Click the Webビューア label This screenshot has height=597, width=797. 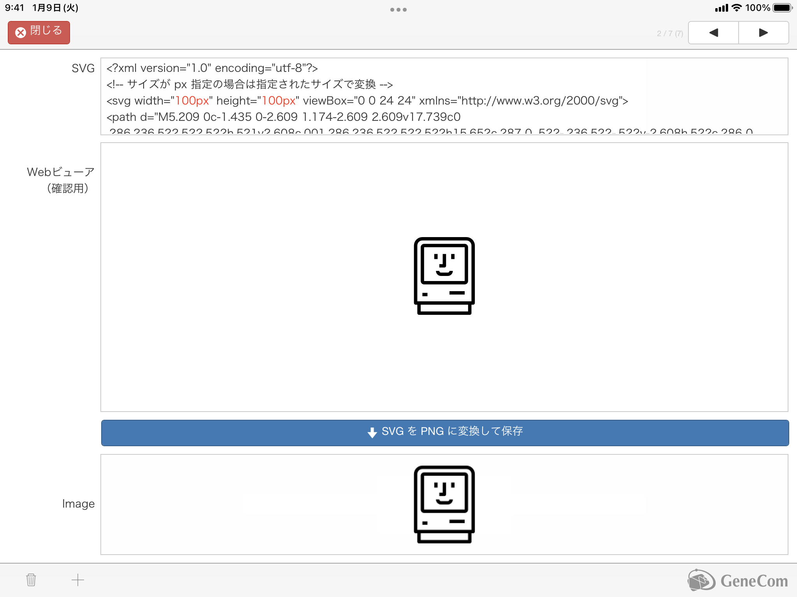pos(61,180)
